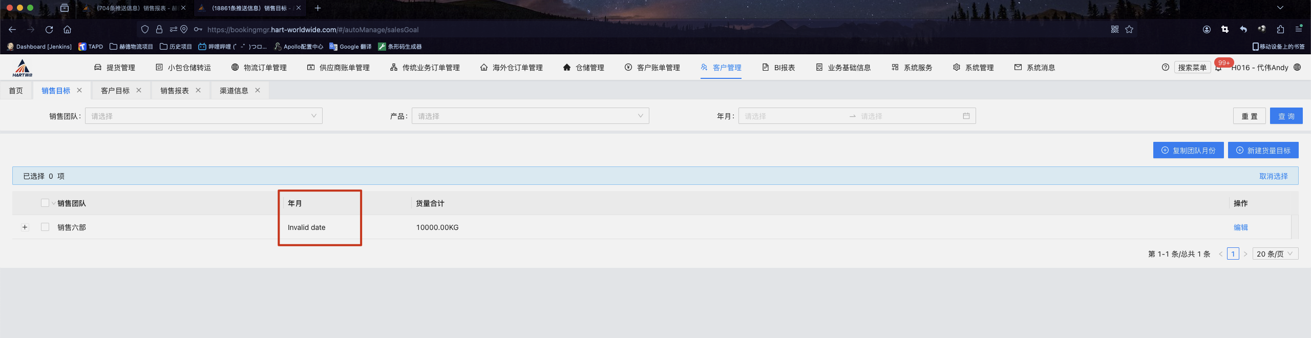Open the 销售团队 dropdown
This screenshot has width=1311, height=338.
pyautogui.click(x=203, y=116)
